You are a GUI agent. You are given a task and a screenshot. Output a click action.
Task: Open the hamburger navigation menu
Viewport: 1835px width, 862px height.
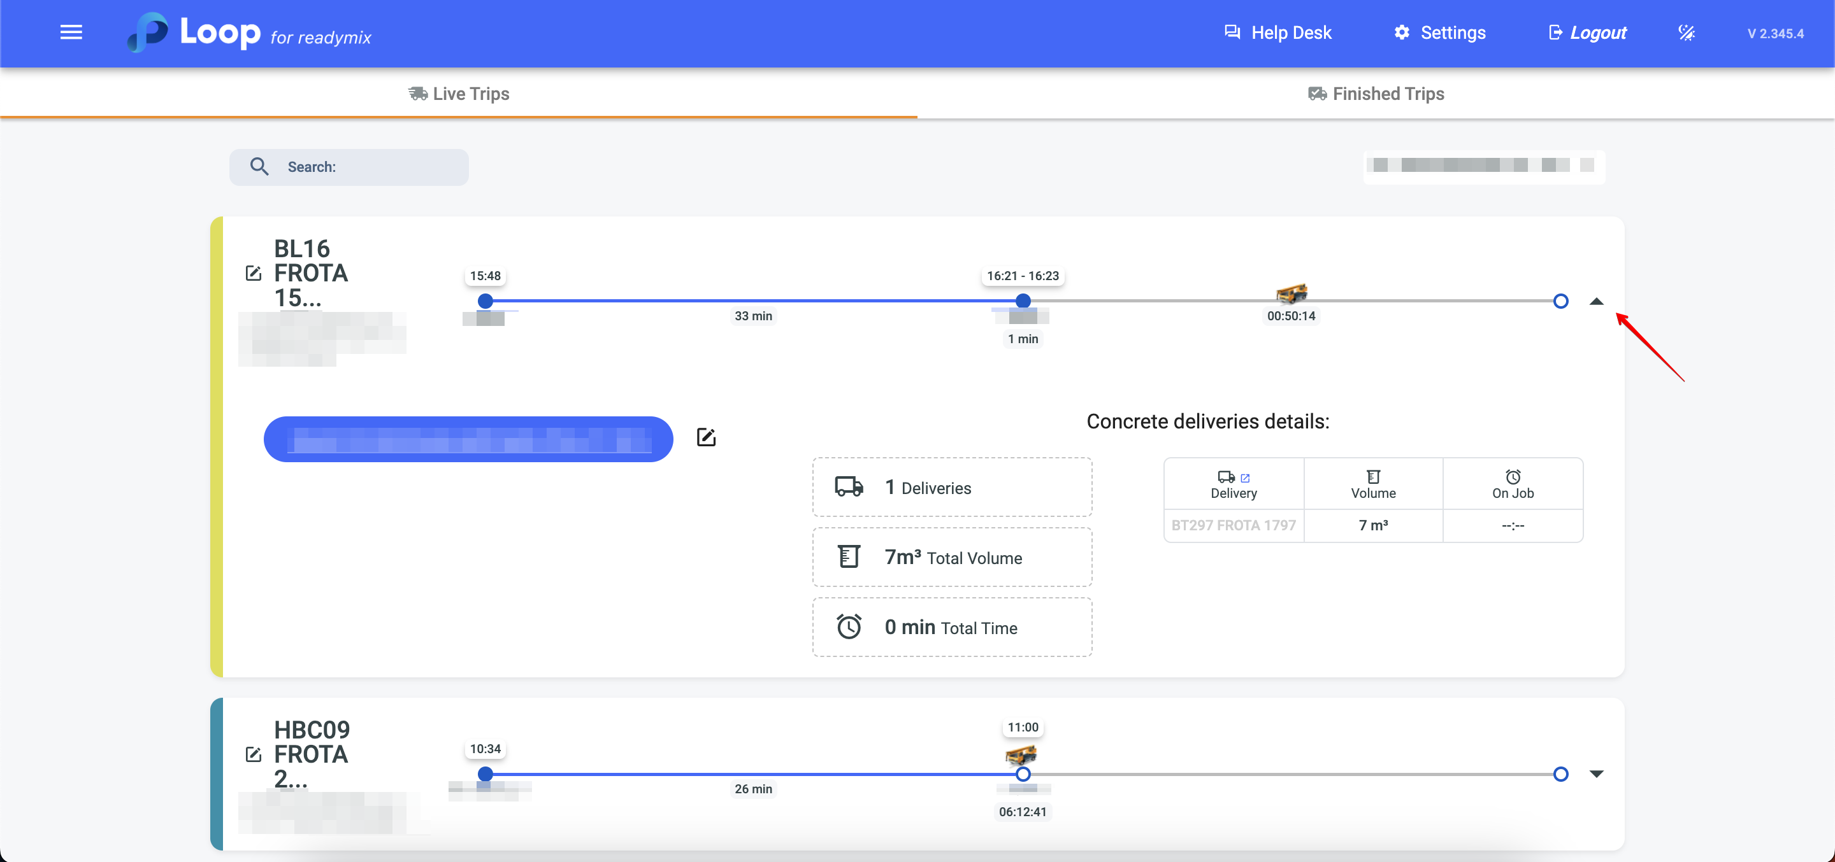(71, 32)
